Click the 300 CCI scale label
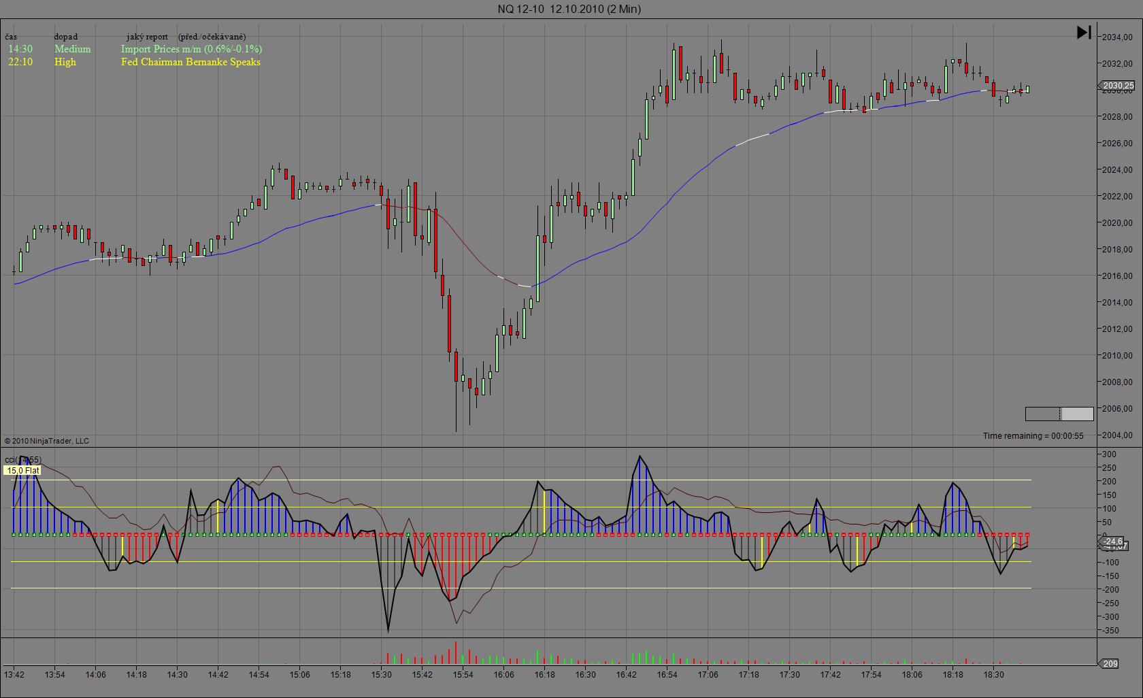1143x698 pixels. pyautogui.click(x=1109, y=454)
